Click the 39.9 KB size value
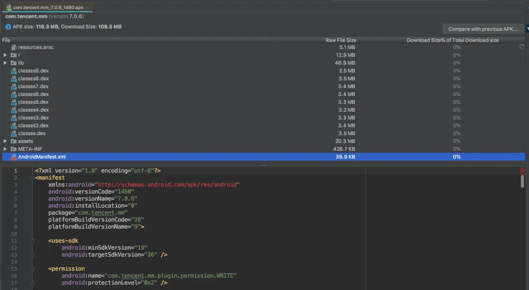529x290 pixels. (x=345, y=157)
